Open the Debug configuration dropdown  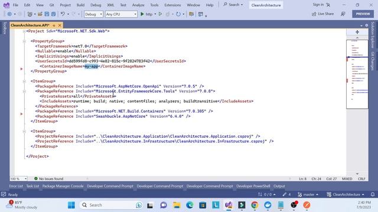coord(93,14)
